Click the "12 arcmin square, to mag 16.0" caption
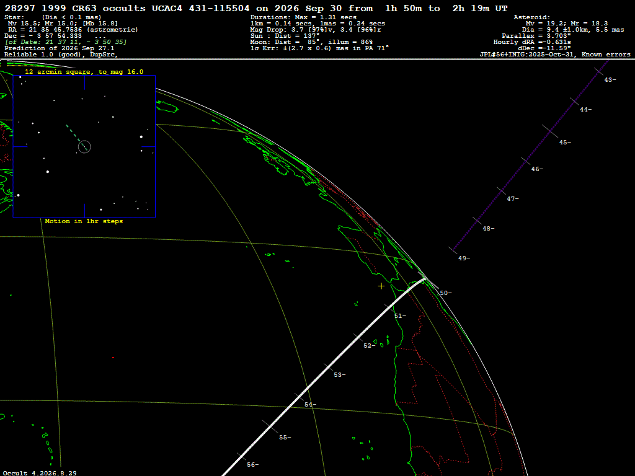 pos(84,72)
